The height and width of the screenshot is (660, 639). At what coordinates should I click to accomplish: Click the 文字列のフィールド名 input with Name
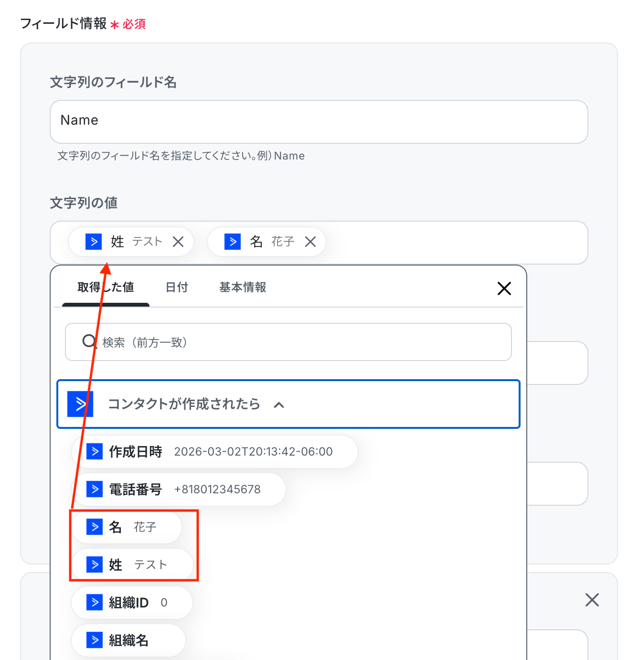pos(319,121)
